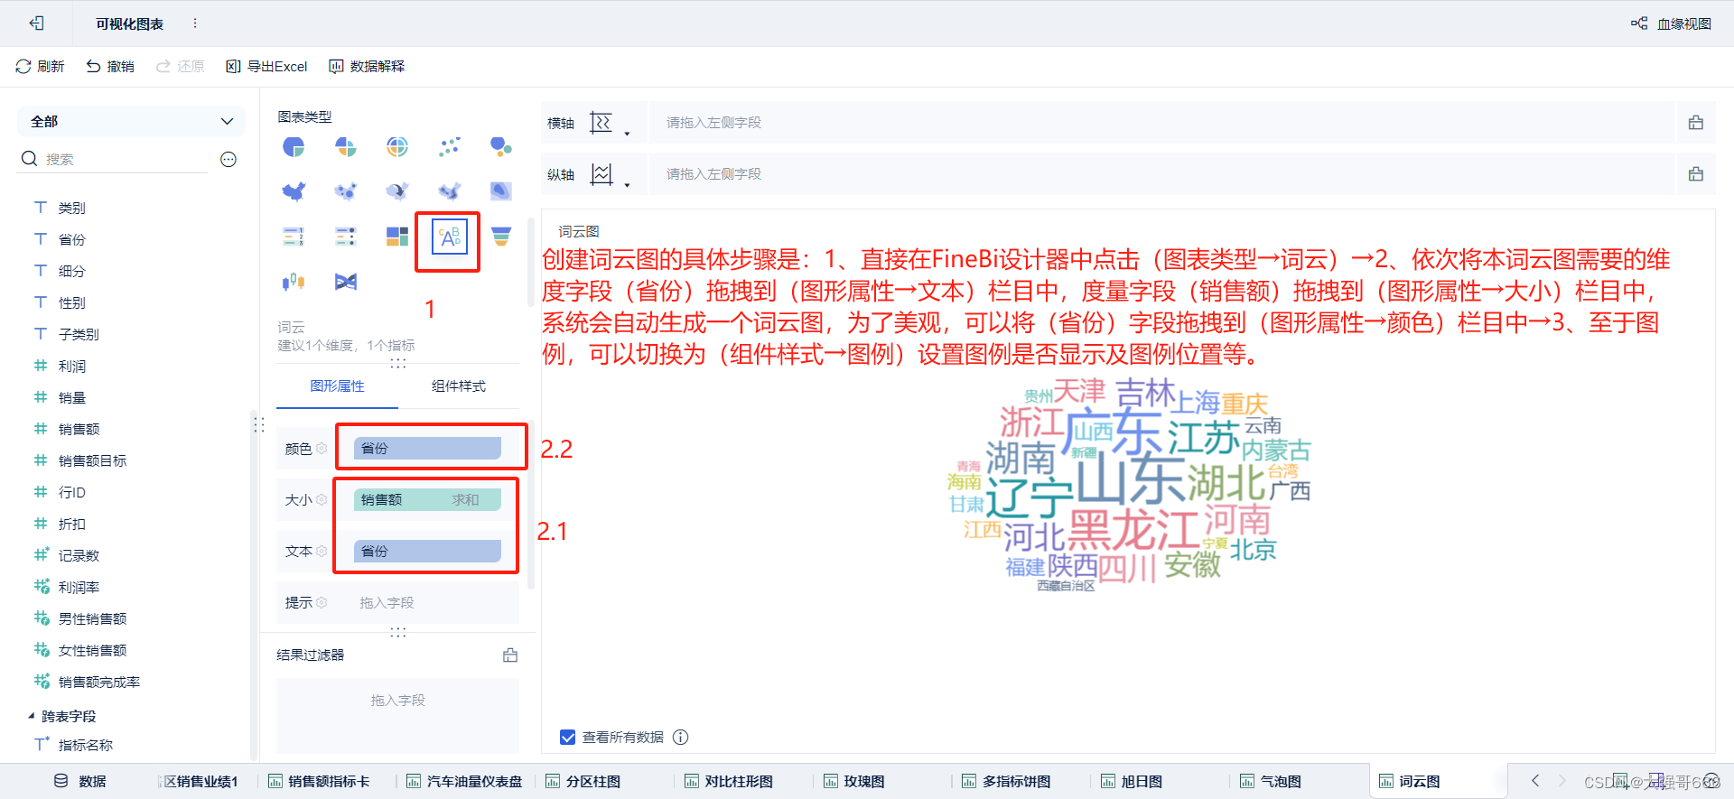Select the bubble chart type icon
This screenshot has width=1734, height=799.
click(501, 147)
